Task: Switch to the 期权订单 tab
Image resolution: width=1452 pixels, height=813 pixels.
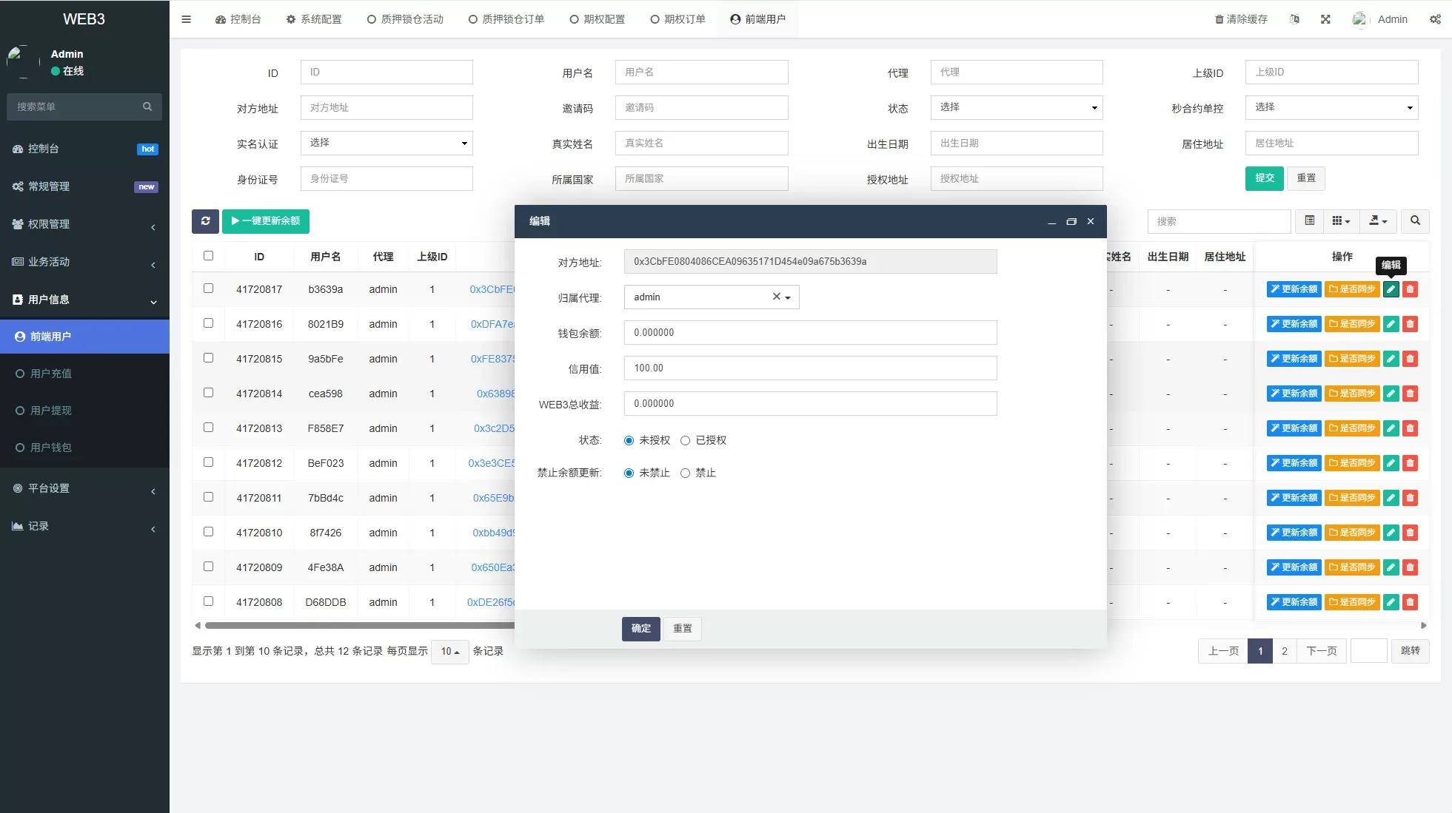Action: coord(678,19)
